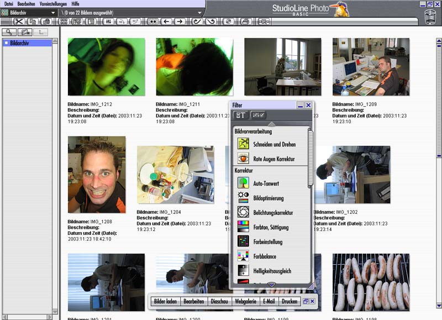Click the E-Mail button
Viewport: 442px width, 320px height.
point(269,301)
